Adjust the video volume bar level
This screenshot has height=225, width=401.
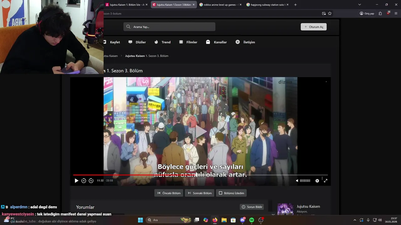[305, 181]
